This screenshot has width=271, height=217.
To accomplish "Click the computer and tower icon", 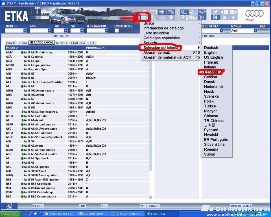I will (184, 18).
